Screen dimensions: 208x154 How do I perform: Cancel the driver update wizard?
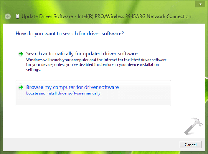coord(191,145)
